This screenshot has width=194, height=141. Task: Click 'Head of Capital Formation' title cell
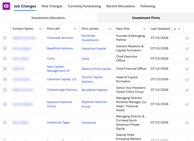pos(127,79)
